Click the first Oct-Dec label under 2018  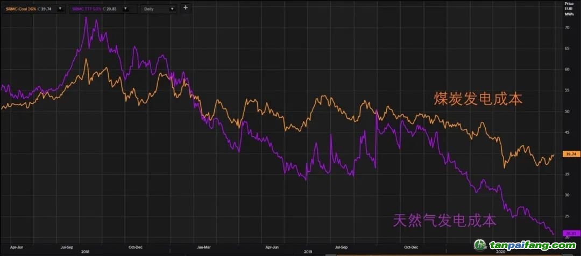pos(134,247)
